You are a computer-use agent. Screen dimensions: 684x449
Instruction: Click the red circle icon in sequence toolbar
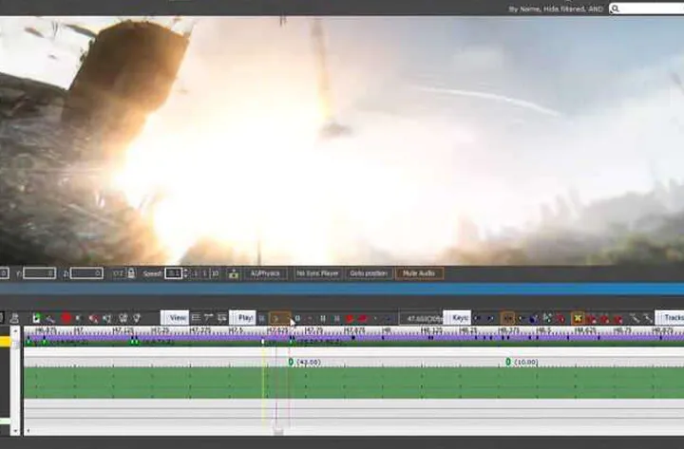66,318
